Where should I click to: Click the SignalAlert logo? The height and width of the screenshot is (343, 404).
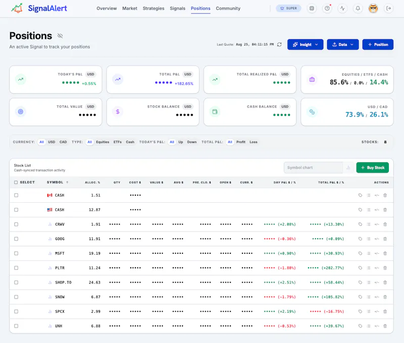pos(39,8)
